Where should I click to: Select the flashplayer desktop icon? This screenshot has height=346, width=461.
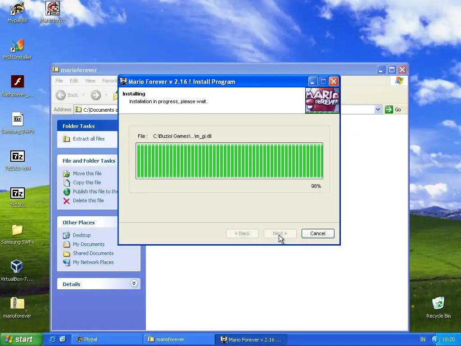point(18,86)
